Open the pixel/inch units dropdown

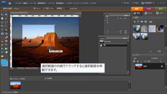point(75,9)
